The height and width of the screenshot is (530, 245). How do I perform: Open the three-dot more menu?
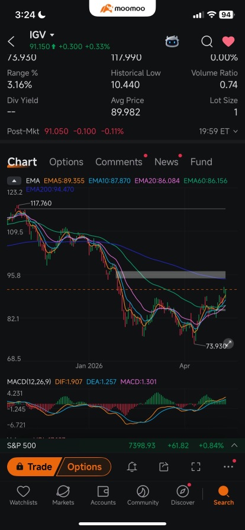tap(228, 467)
